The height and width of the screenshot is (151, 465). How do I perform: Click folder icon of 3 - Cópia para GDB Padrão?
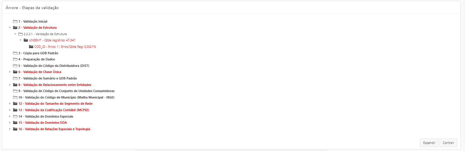click(15, 53)
